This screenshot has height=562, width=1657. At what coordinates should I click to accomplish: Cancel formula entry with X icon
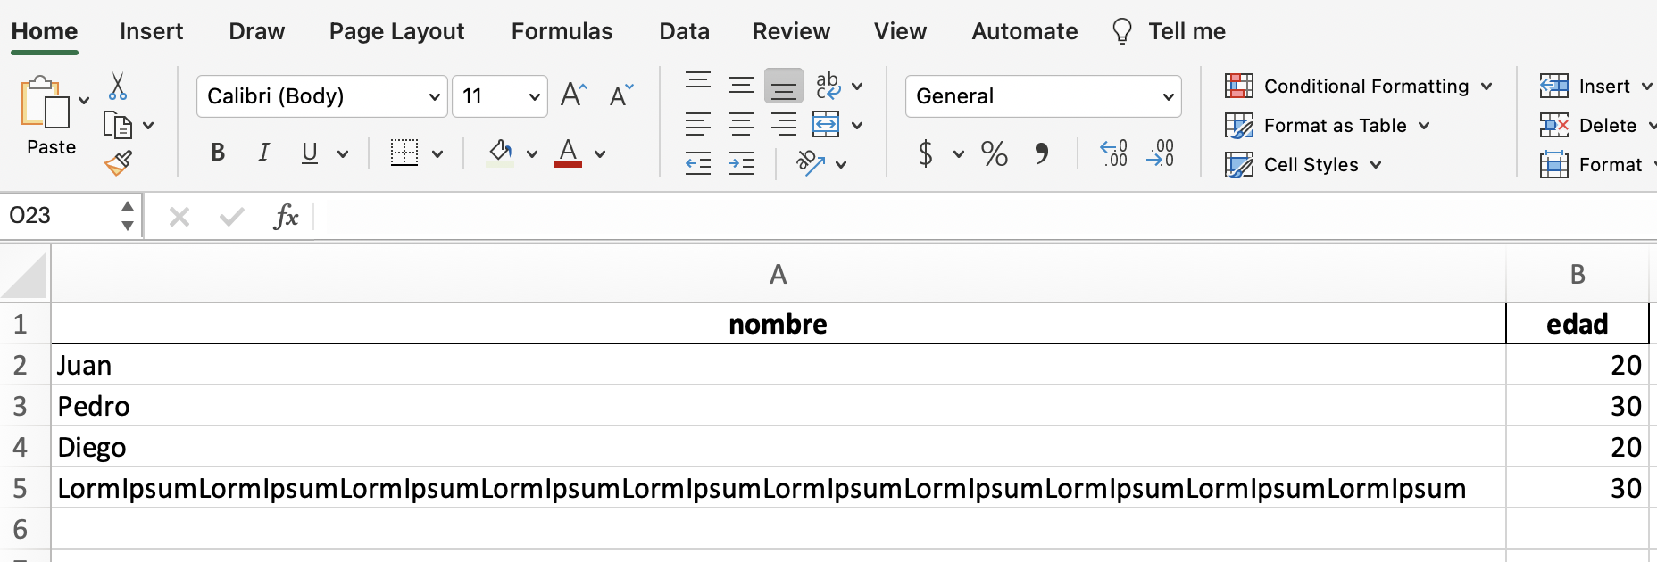(179, 217)
